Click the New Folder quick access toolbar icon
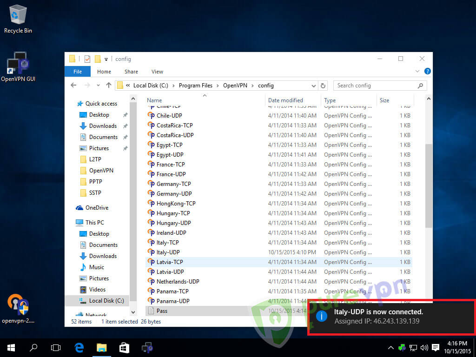The image size is (476, 357). (x=98, y=59)
